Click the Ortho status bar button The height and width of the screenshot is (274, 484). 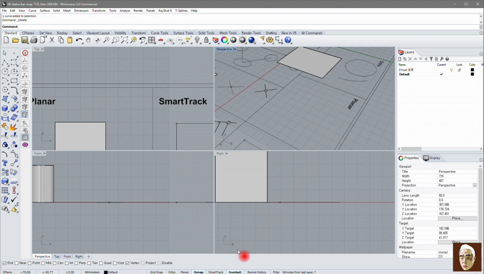172,272
